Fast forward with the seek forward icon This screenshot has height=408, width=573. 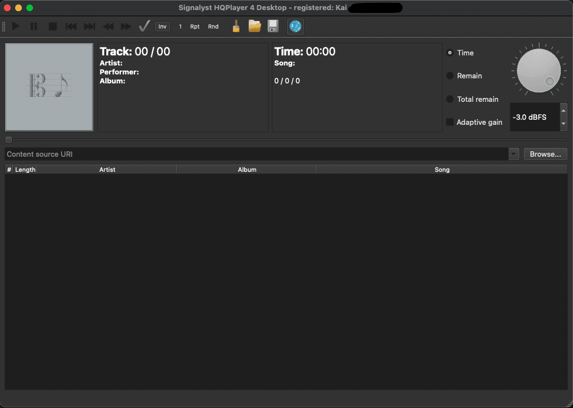pos(126,26)
